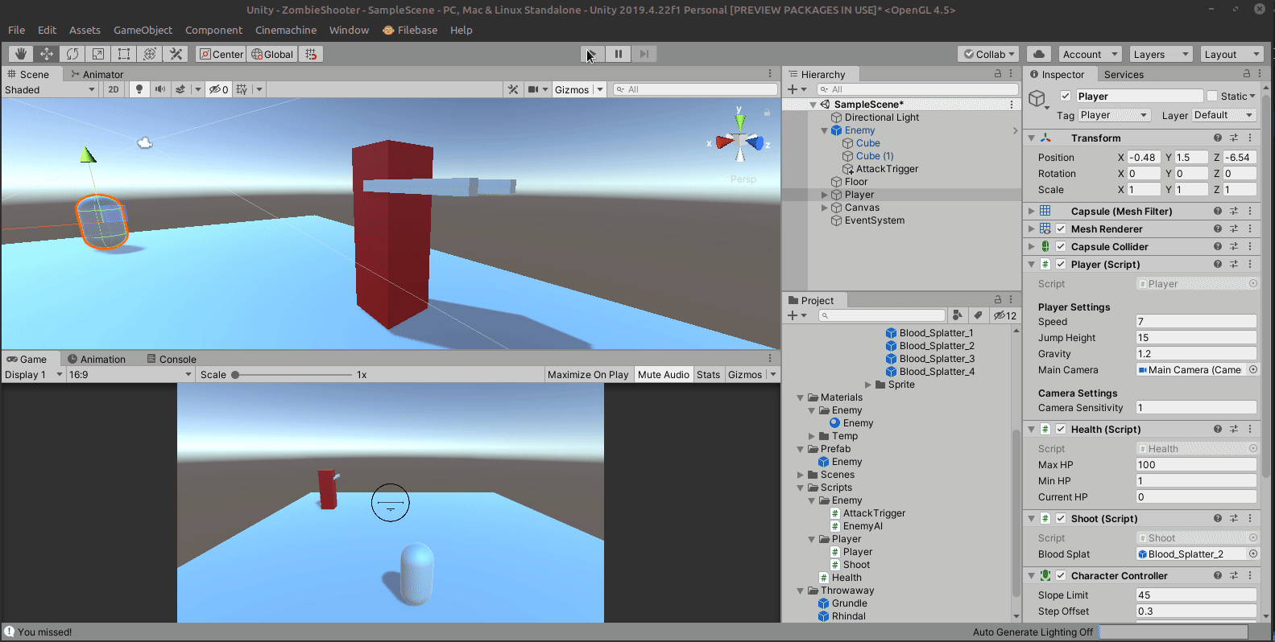Viewport: 1275px width, 642px height.
Task: Click the scene orientation gizmo
Action: 739,142
